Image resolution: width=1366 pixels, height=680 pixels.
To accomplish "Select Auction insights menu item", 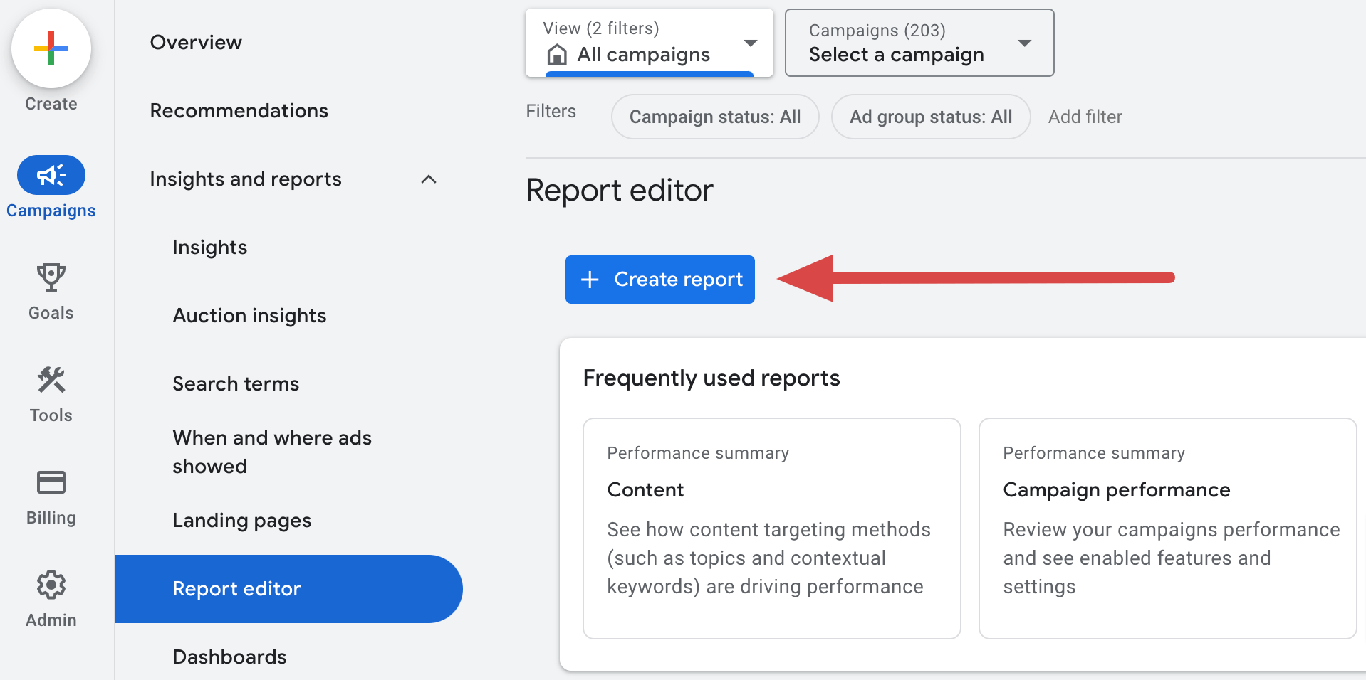I will 249,316.
